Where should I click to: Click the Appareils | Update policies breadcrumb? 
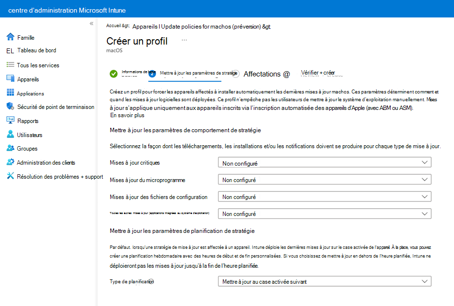click(x=197, y=27)
